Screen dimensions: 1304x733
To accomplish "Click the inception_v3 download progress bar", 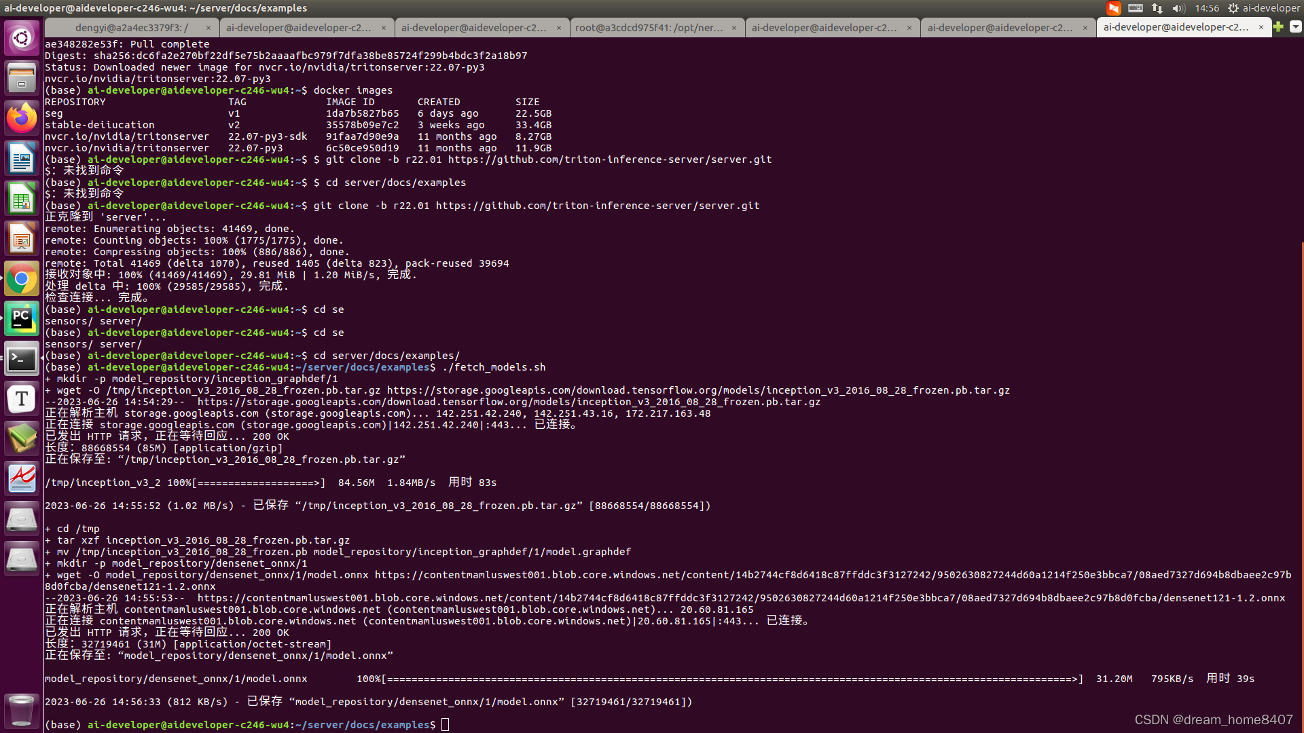I will pyautogui.click(x=259, y=483).
